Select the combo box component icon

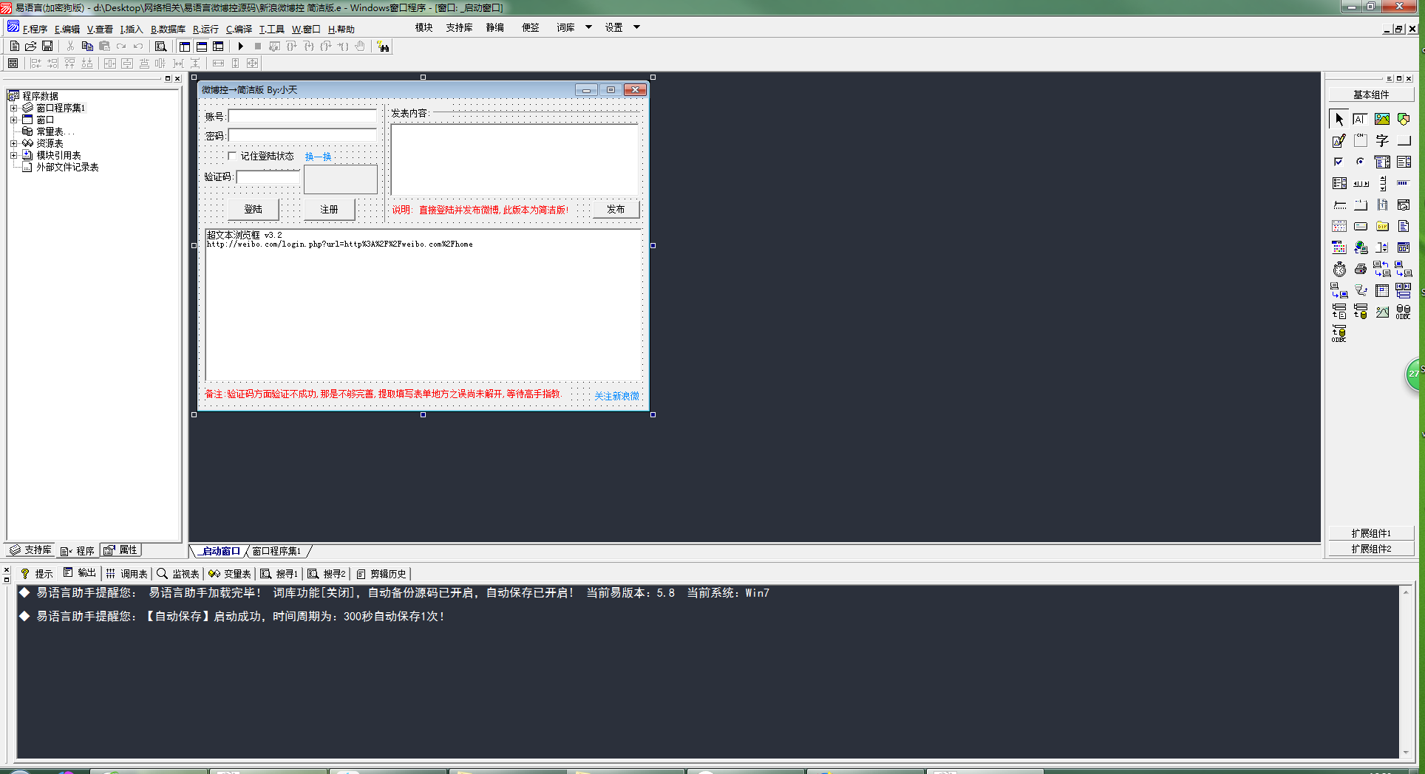point(1382,162)
